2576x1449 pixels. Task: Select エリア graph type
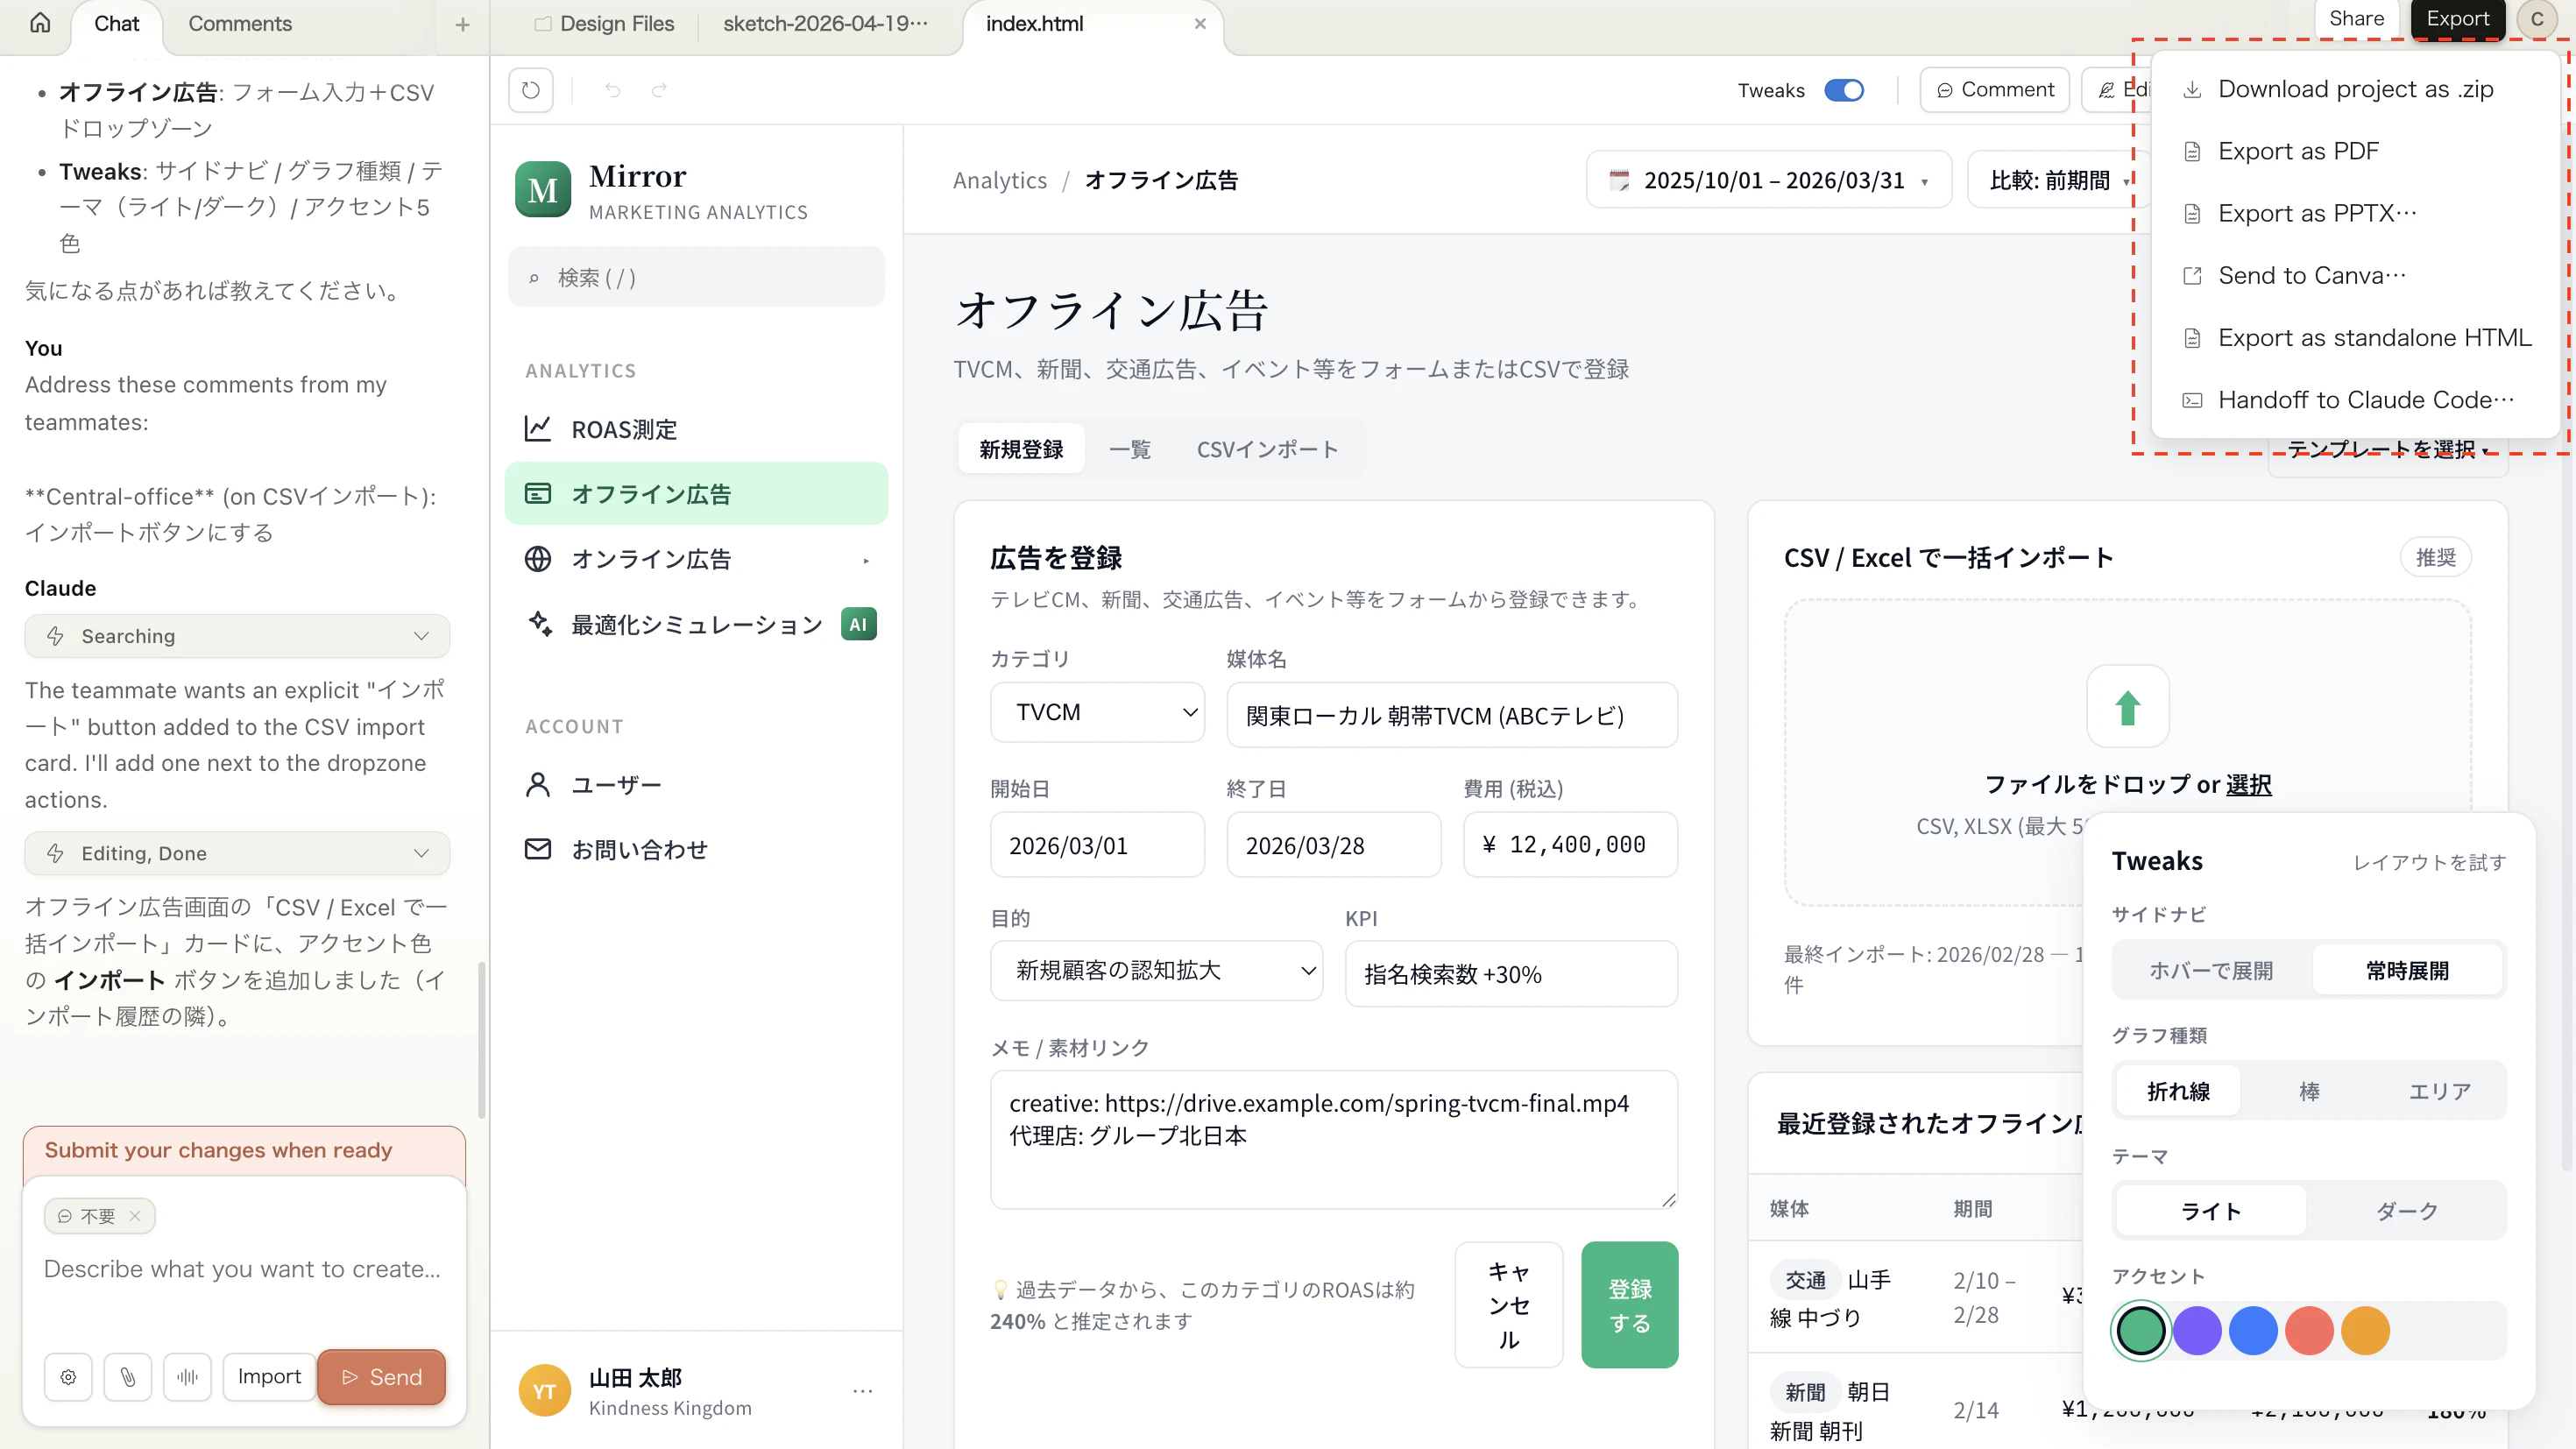pyautogui.click(x=2439, y=1091)
